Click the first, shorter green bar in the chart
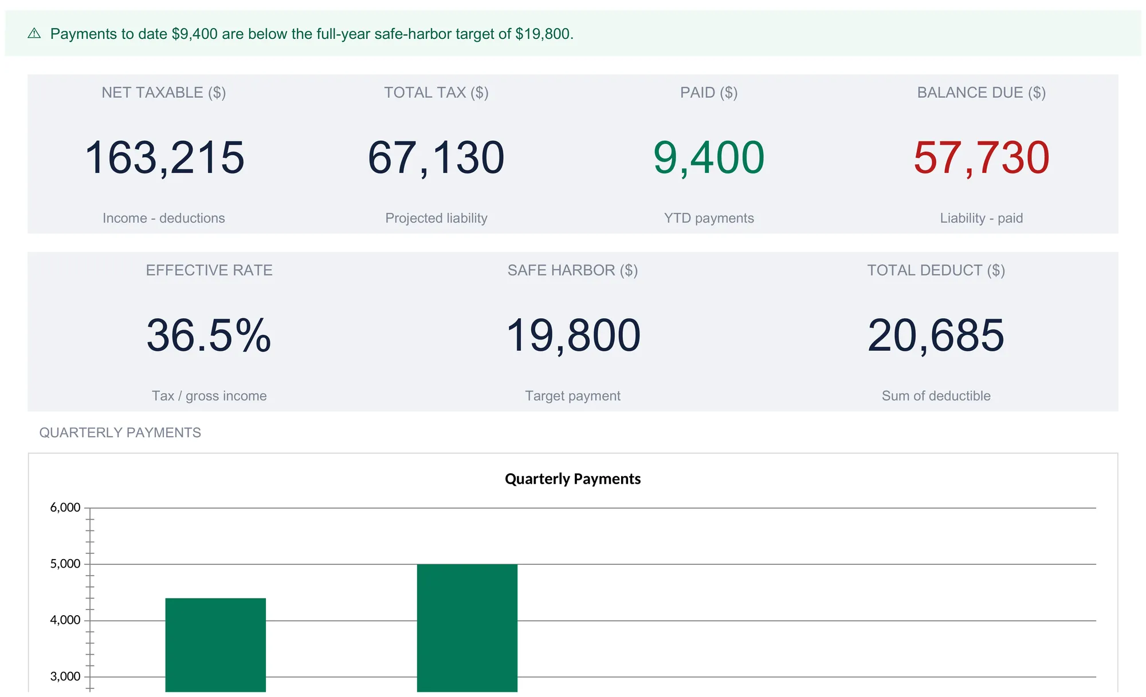The image size is (1146, 697). (x=215, y=645)
